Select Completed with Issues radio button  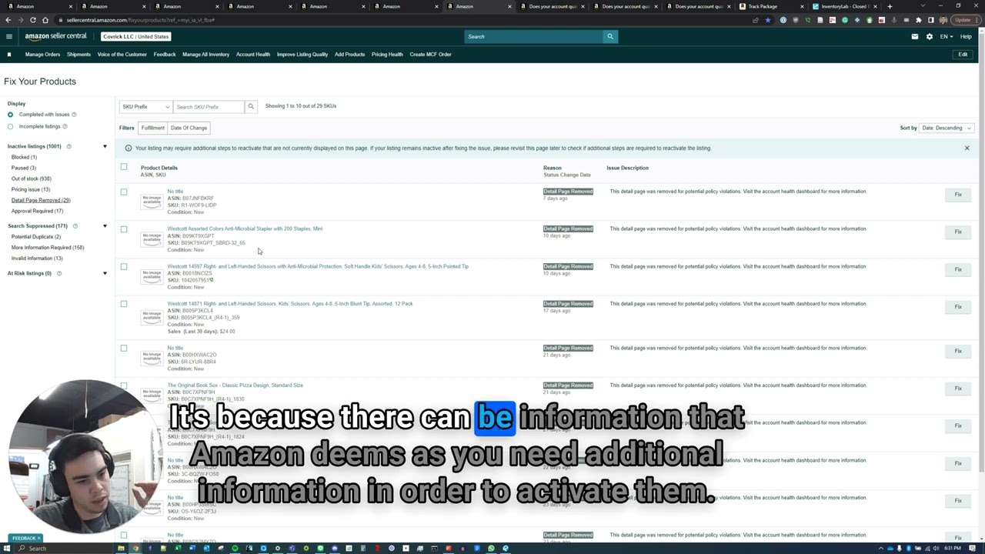coord(11,115)
